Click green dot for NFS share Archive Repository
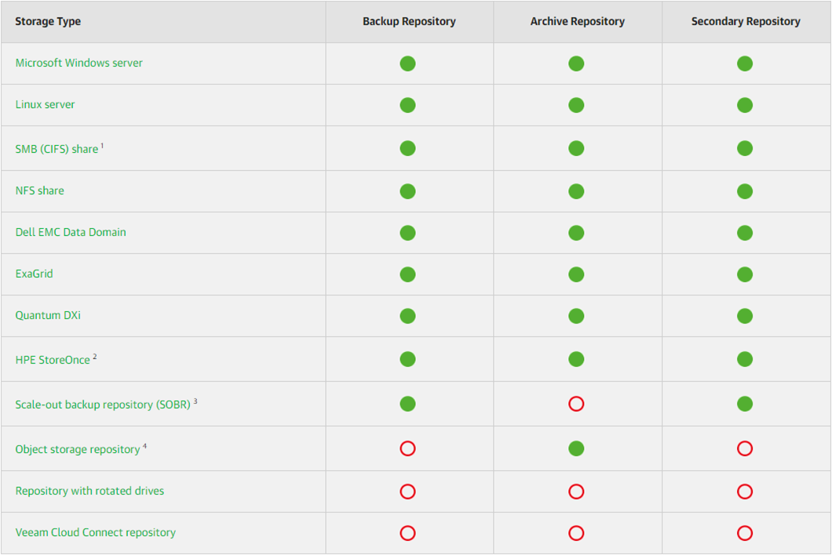 pyautogui.click(x=576, y=191)
